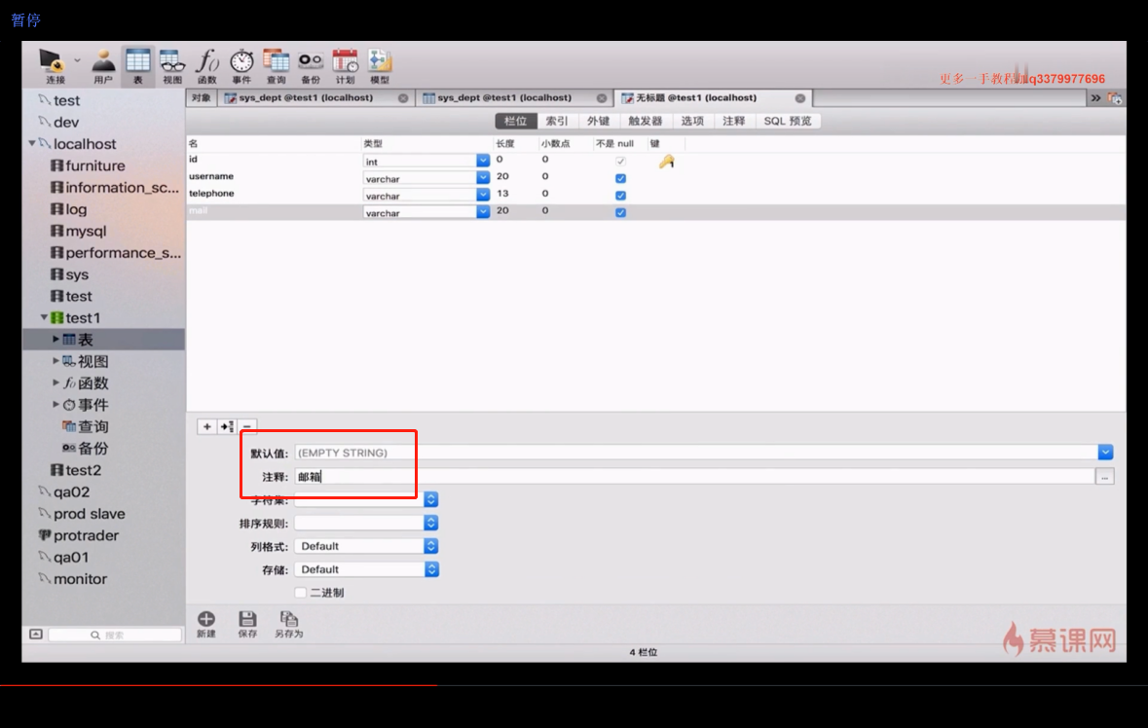This screenshot has height=728, width=1148.
Task: Open the 字符集 charset dropdown
Action: pos(431,499)
